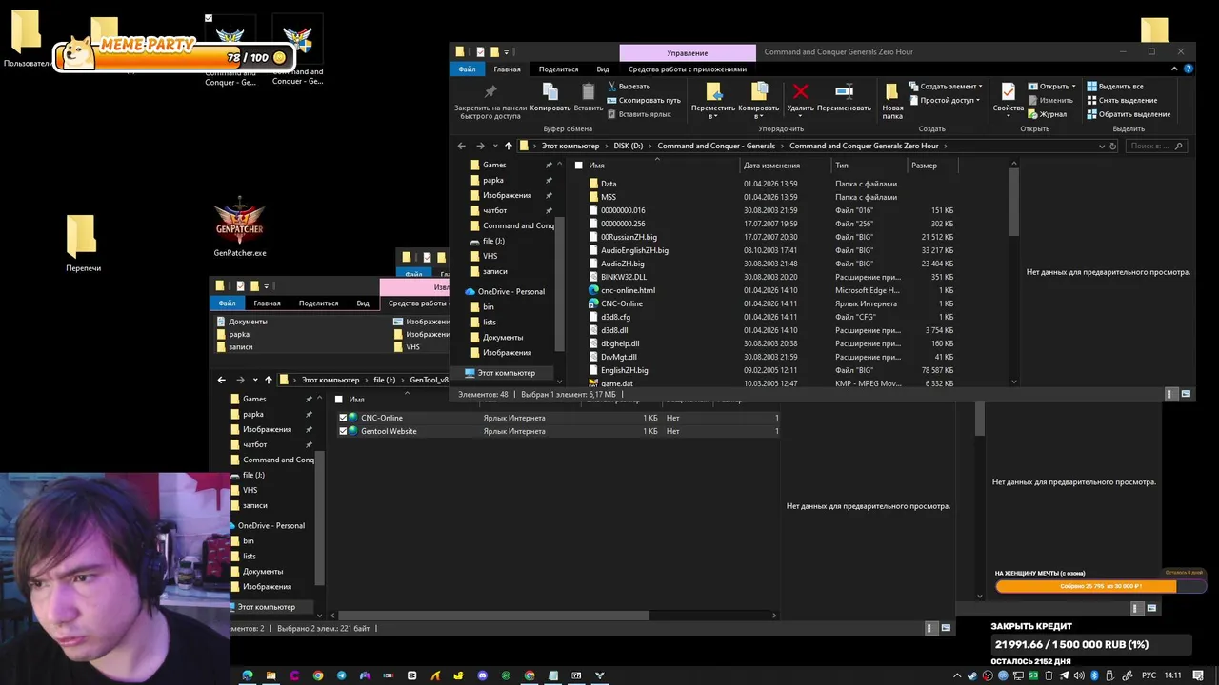This screenshot has height=685, width=1219.
Task: Open the Переместить в dropdown
Action: (712, 116)
